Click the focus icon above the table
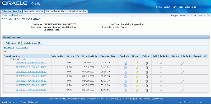211x104 pixels. (x=5, y=52)
